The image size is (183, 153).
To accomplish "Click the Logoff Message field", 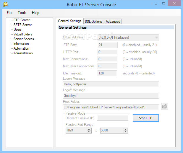I will coord(111,96).
